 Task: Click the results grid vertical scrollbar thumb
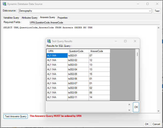(137, 54)
